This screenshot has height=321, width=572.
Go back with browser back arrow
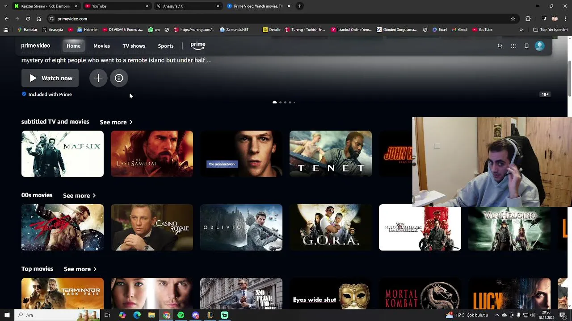(x=6, y=19)
